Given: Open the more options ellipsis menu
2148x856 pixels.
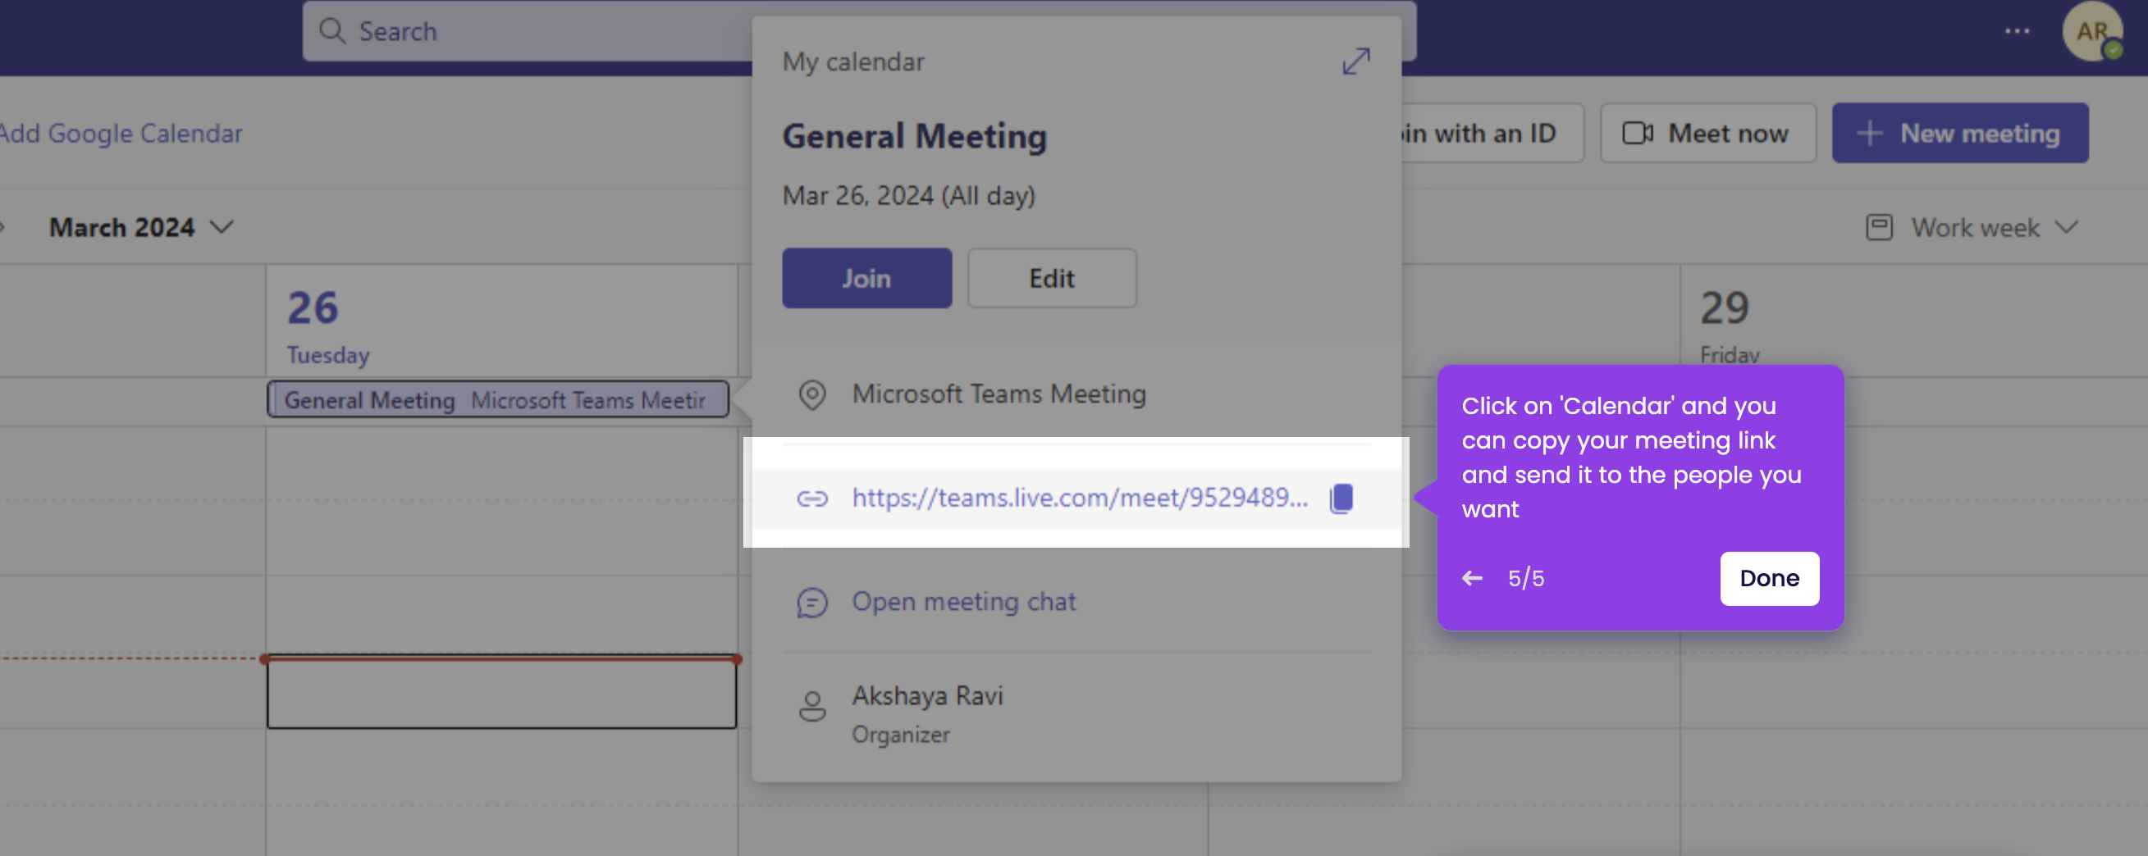Looking at the screenshot, I should (2018, 31).
